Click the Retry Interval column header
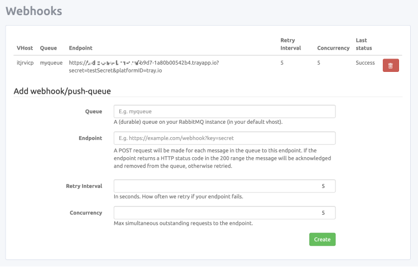This screenshot has height=267, width=418. pos(290,44)
